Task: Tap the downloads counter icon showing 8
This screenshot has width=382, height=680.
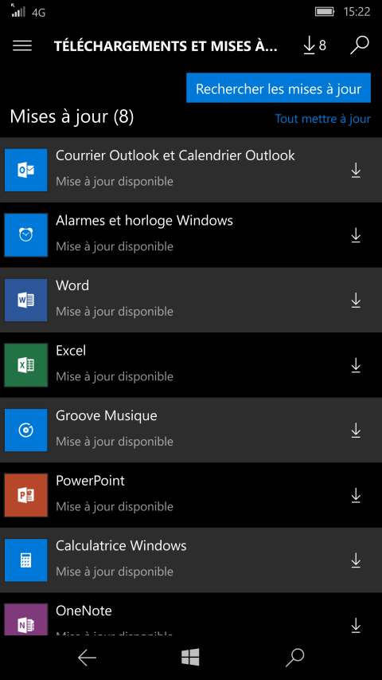Action: click(315, 45)
